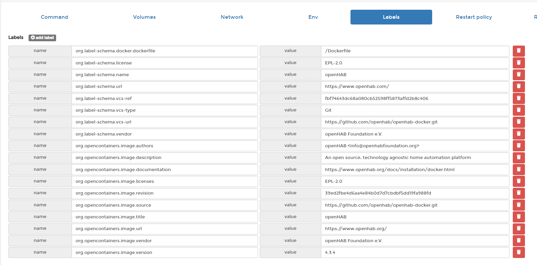Delete the org.opencontainers.image.licenses label
The width and height of the screenshot is (537, 265).
[519, 181]
